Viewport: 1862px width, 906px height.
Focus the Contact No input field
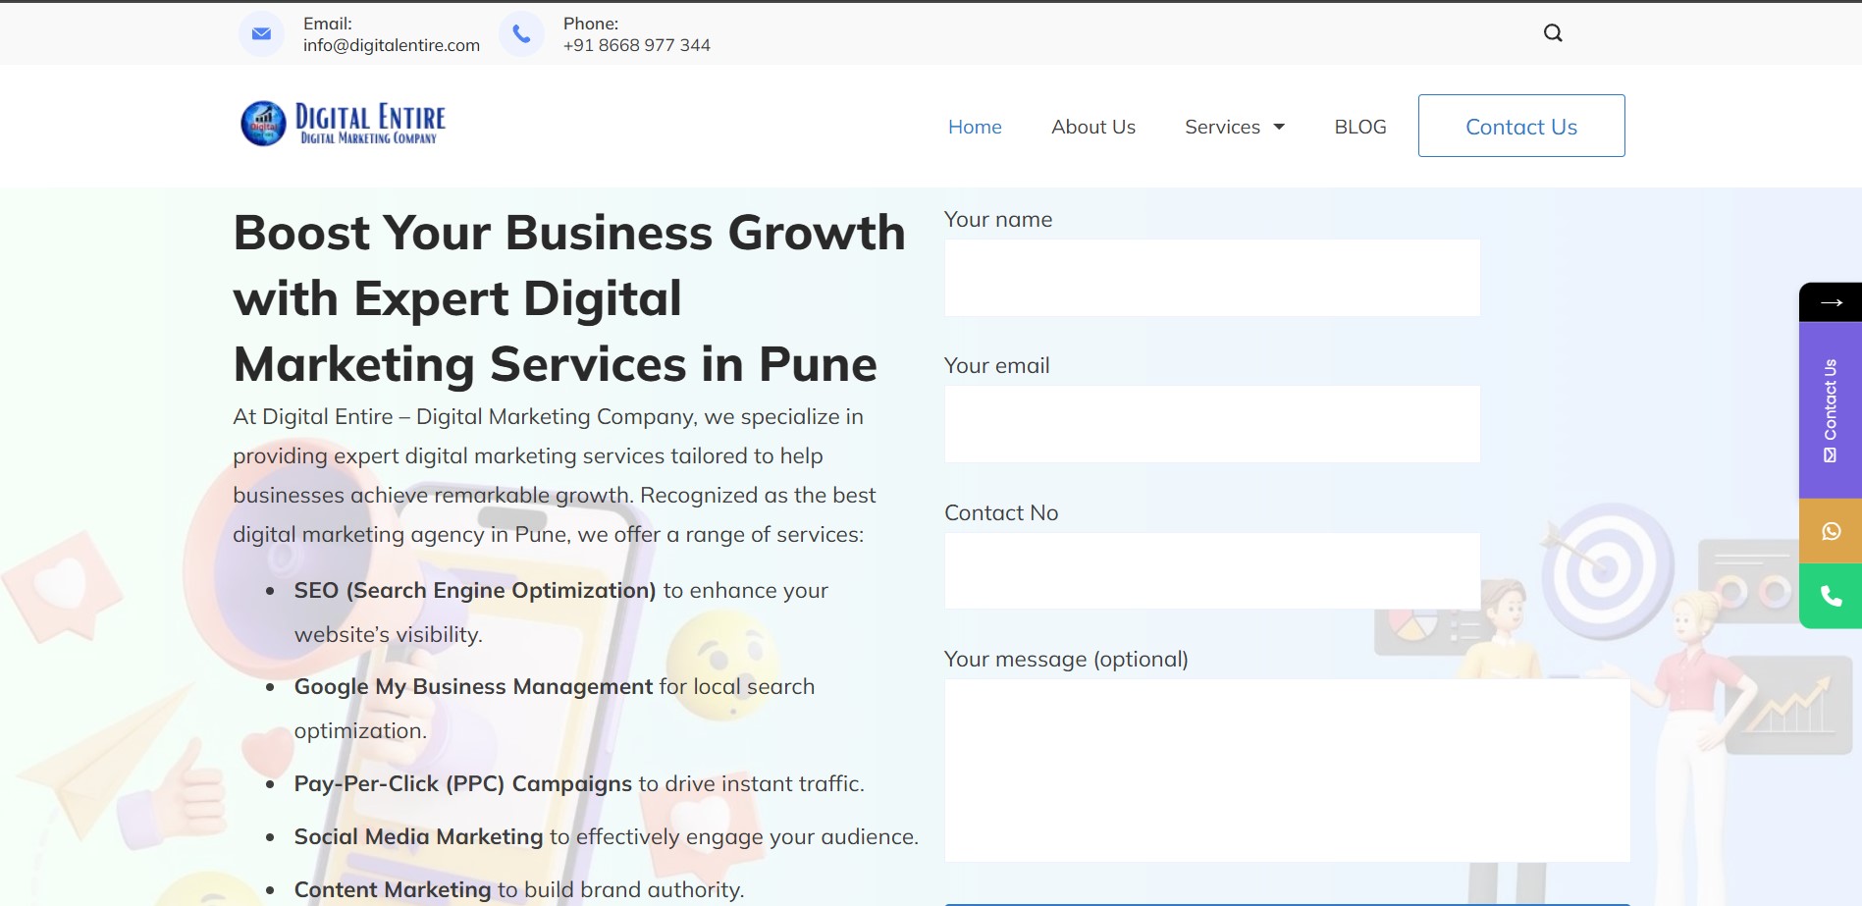[1212, 570]
